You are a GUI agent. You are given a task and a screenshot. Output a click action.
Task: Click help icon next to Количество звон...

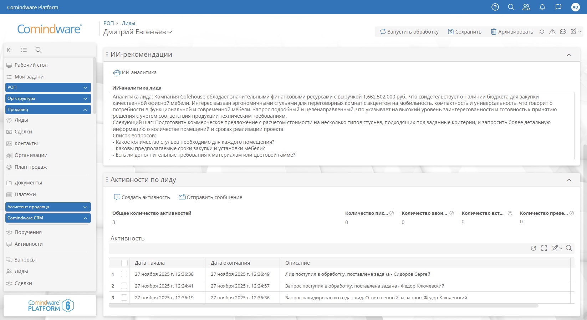pyautogui.click(x=451, y=213)
